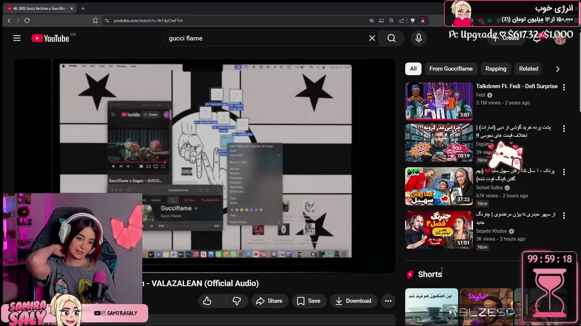Click the share page icon in address bar

tap(402, 20)
